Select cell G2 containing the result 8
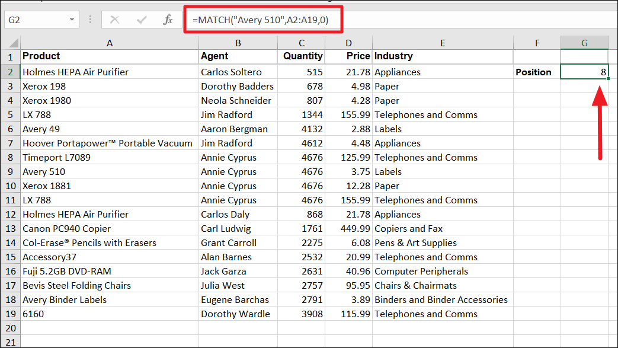Viewport: 618px width, 348px height. [x=584, y=72]
